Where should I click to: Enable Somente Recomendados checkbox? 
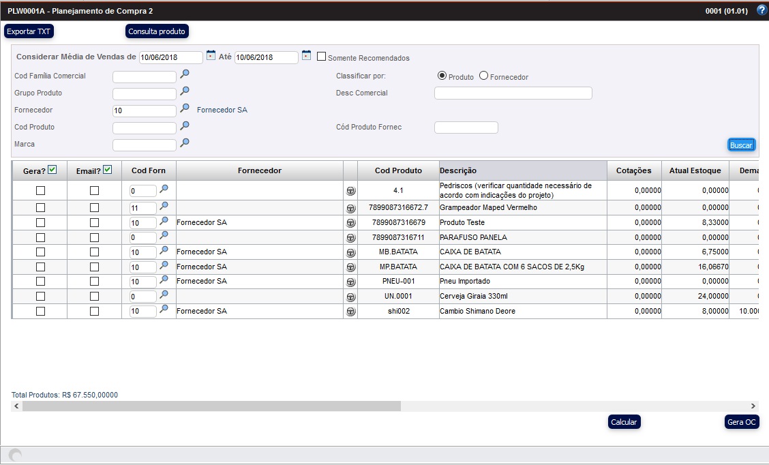pyautogui.click(x=322, y=57)
